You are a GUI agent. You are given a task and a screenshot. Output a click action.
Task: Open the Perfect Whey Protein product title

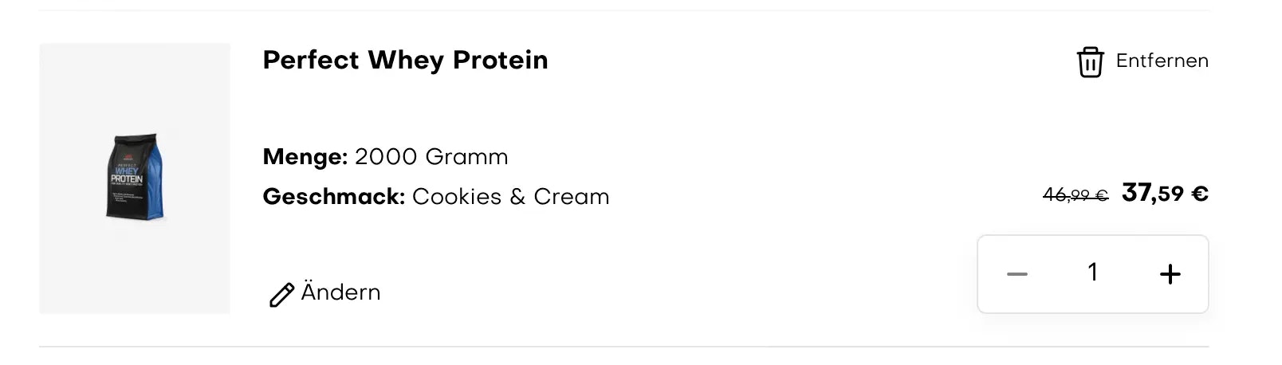click(405, 60)
